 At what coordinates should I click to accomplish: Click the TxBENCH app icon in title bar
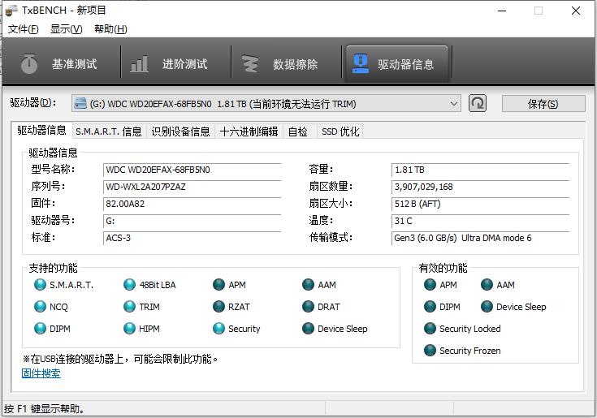pyautogui.click(x=11, y=11)
